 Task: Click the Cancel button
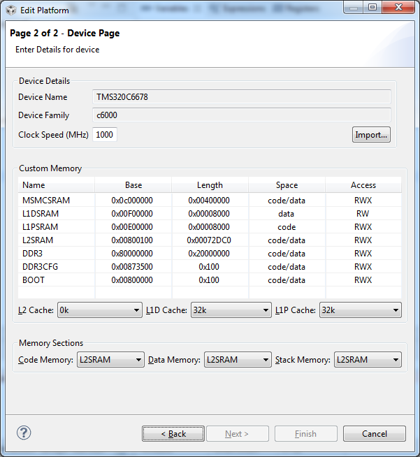click(x=375, y=434)
